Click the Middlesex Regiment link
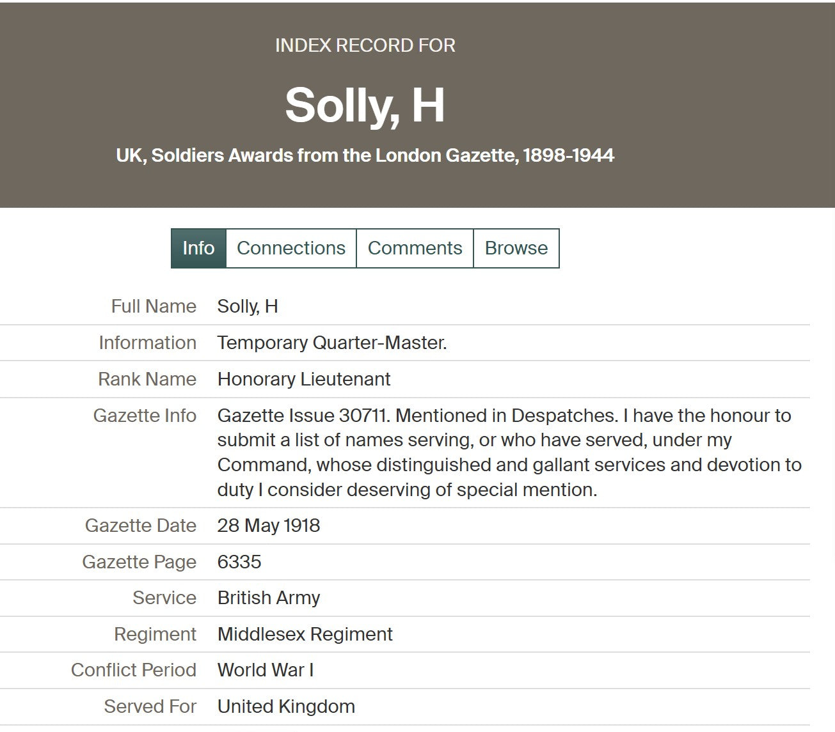This screenshot has height=732, width=835. pyautogui.click(x=305, y=634)
